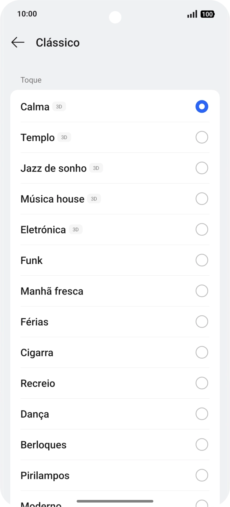Select Recreio as your ringtone
230x507 pixels.
(202, 383)
